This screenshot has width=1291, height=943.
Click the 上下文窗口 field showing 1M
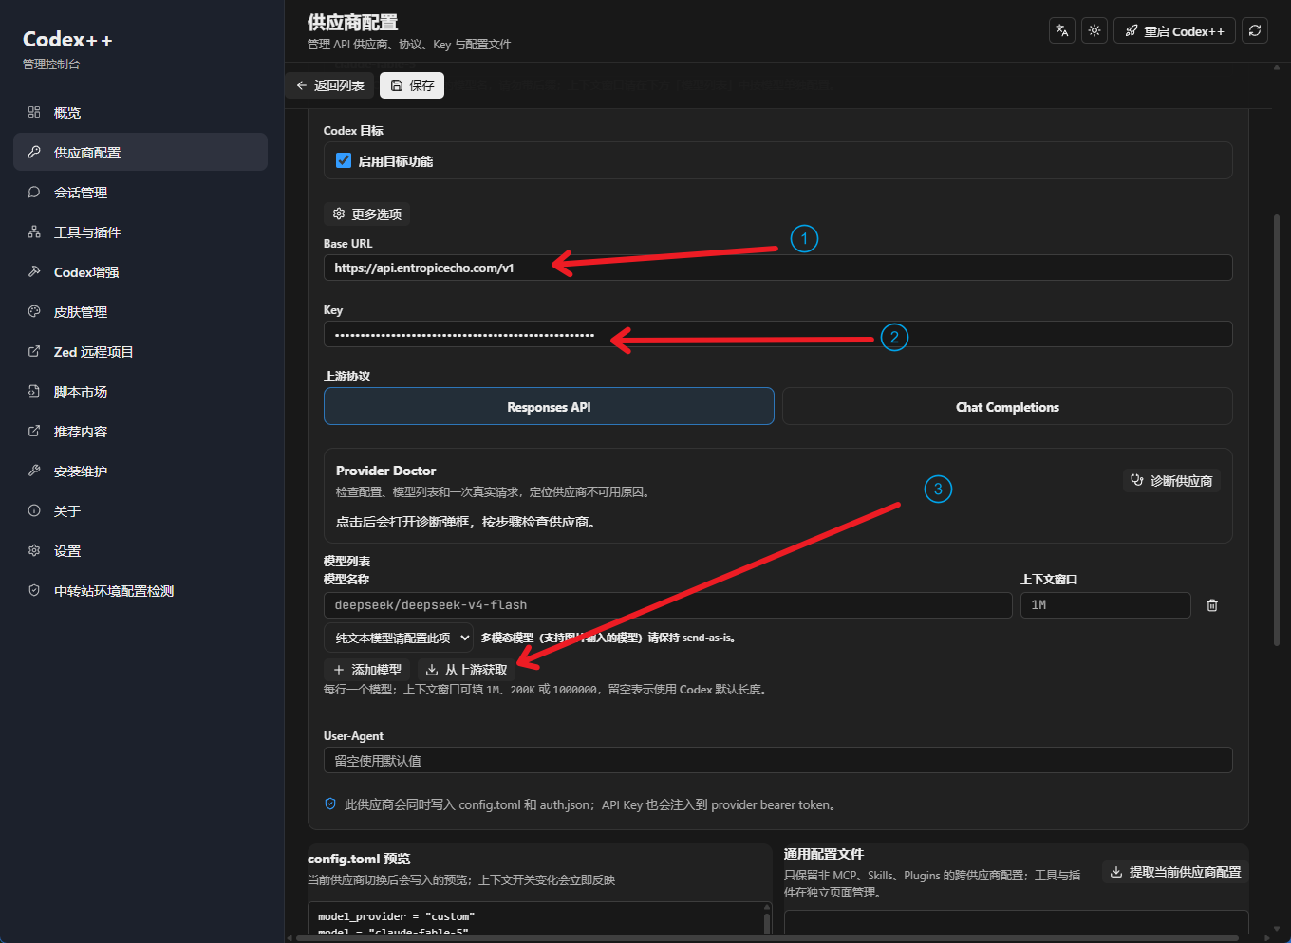pos(1105,605)
